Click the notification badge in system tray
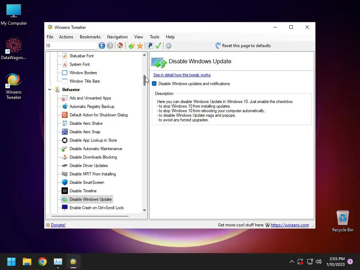360x270 pixels. click(350, 262)
